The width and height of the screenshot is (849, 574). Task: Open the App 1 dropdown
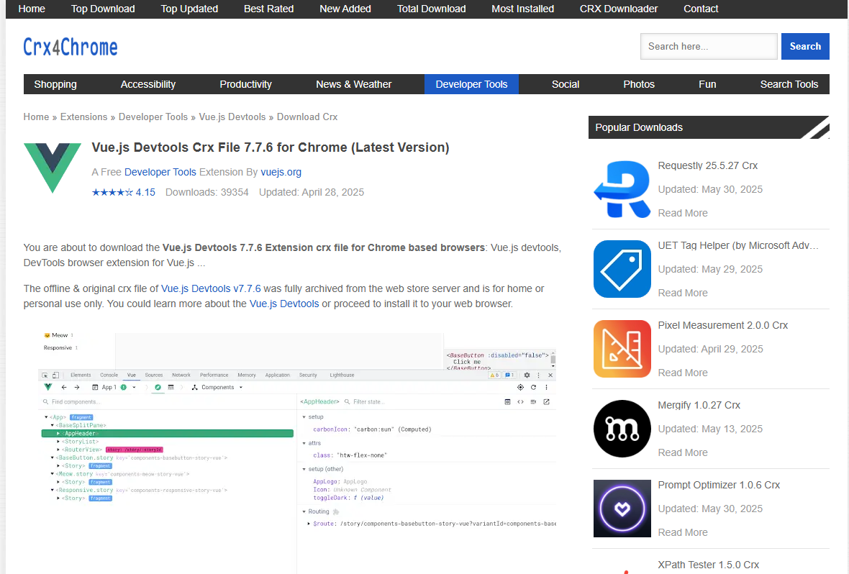click(134, 387)
